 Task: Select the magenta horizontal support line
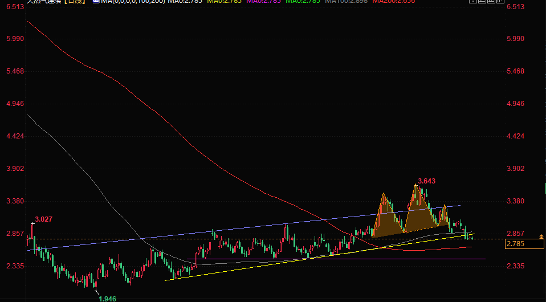click(x=342, y=259)
